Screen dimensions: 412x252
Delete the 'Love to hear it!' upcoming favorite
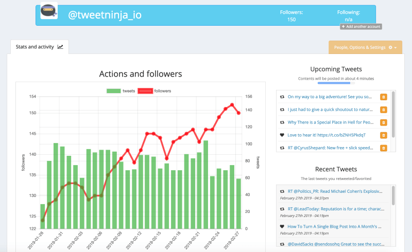tap(383, 135)
